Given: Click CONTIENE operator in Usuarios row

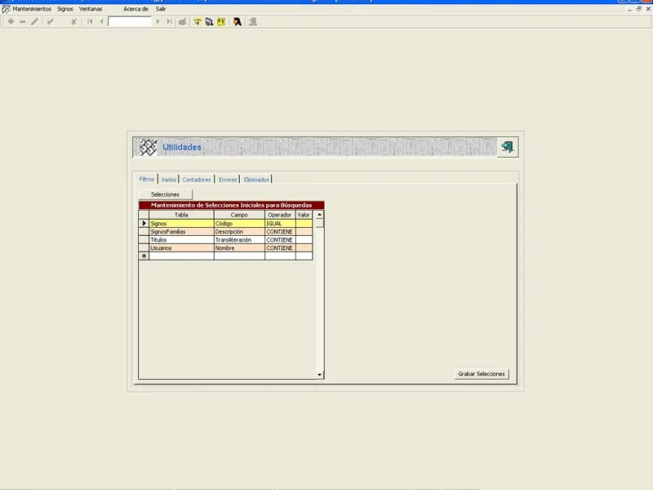Looking at the screenshot, I should [280, 248].
